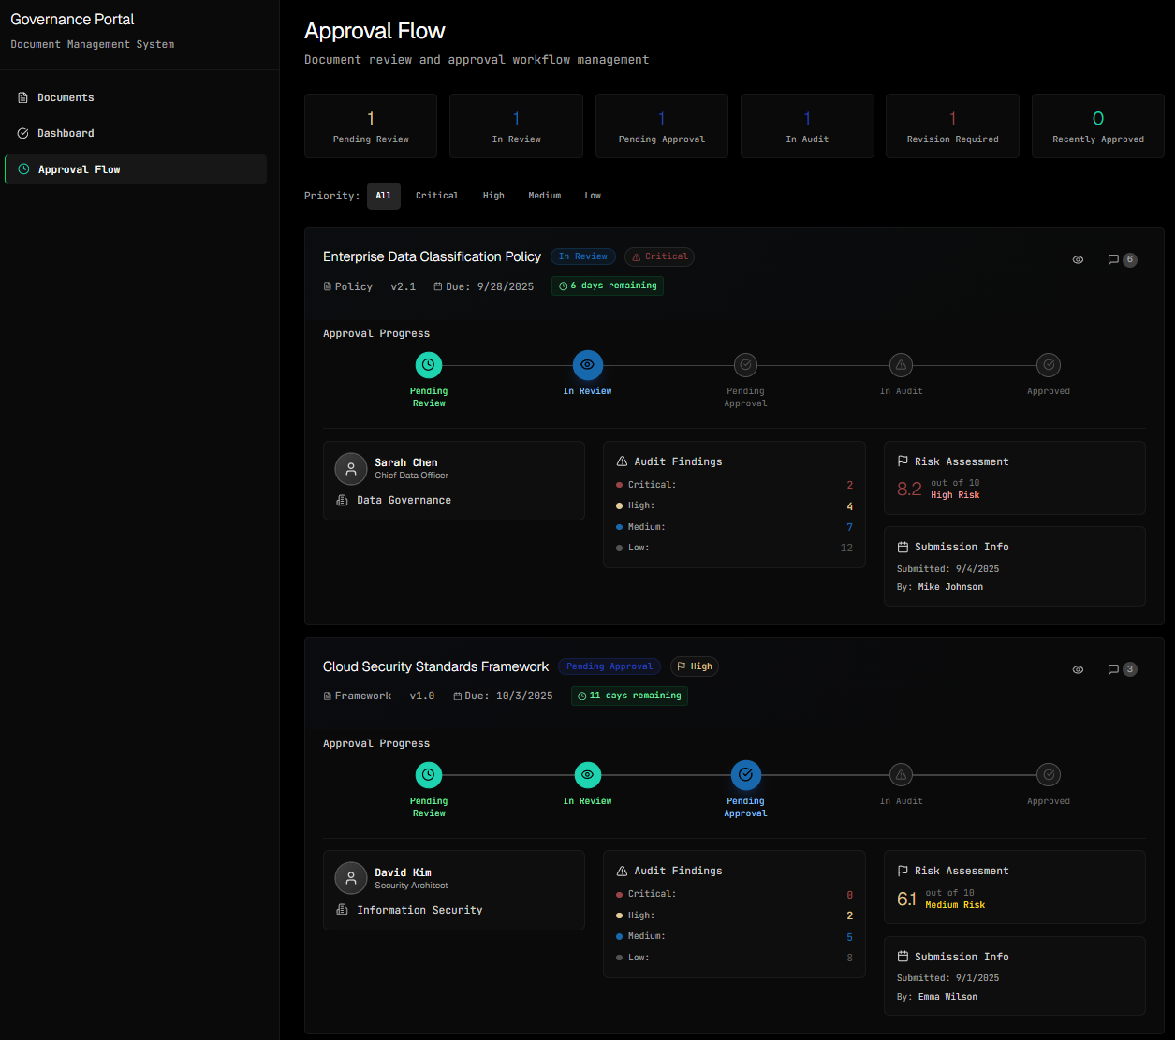Click Submission Info calendar icon for Mike Johnson

[903, 547]
